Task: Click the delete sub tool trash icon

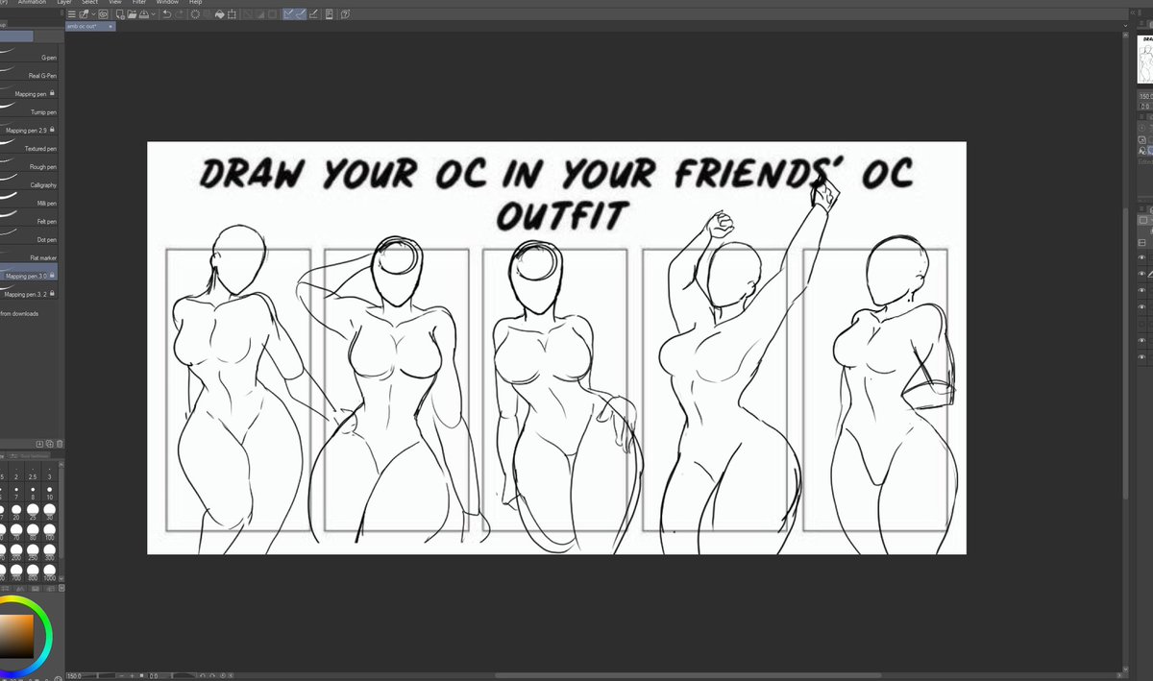Action: tap(60, 444)
